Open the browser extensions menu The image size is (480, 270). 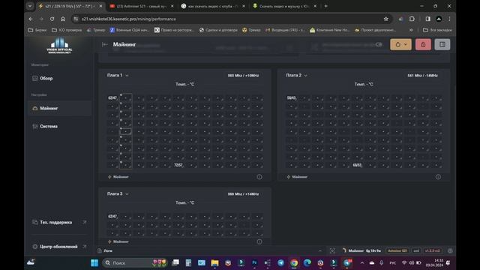point(412,19)
